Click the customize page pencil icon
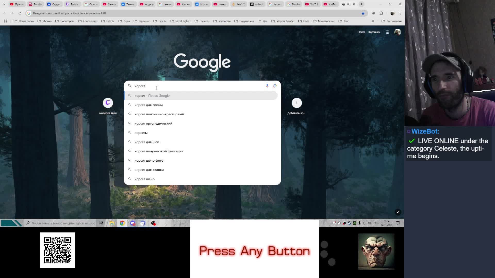The height and width of the screenshot is (278, 495). click(x=398, y=212)
